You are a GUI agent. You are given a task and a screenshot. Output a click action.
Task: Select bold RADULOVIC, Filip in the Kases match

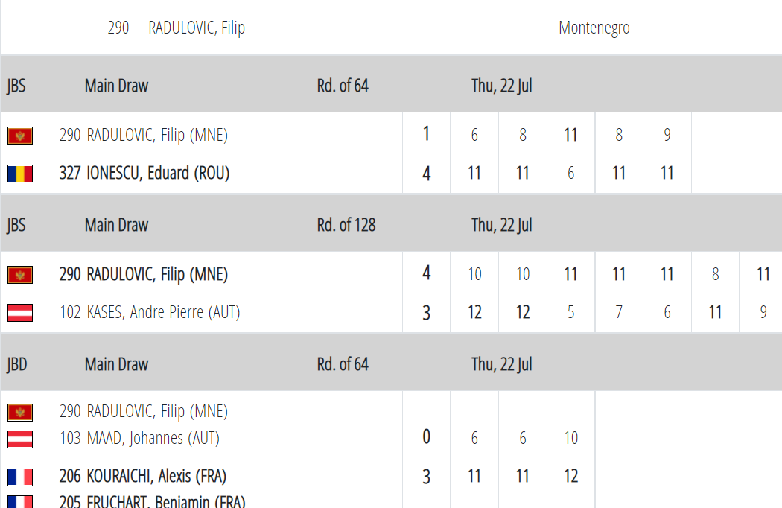pyautogui.click(x=144, y=275)
